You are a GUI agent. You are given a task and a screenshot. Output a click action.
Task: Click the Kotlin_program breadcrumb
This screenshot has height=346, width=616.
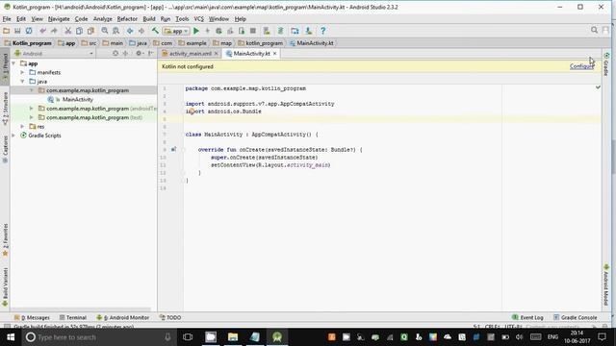point(28,43)
